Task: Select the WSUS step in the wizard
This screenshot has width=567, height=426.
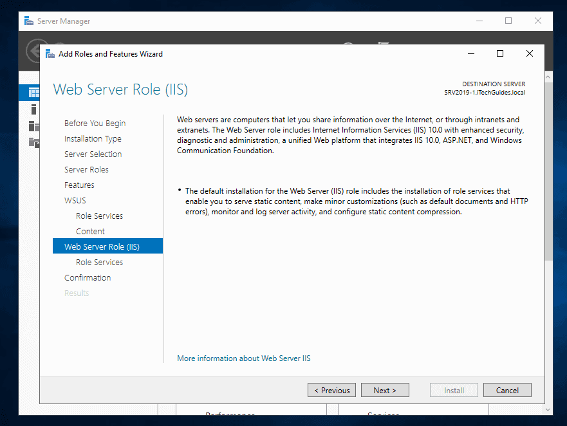Action: click(x=75, y=200)
